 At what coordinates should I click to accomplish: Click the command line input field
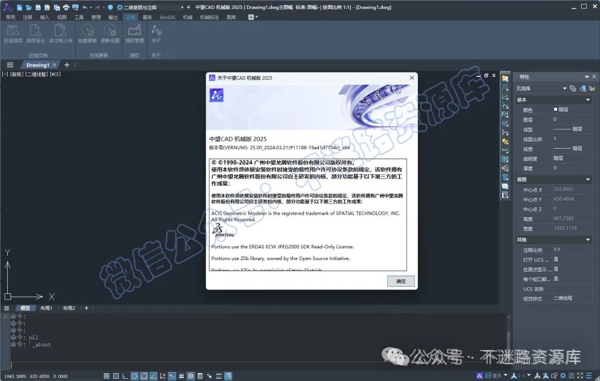[258, 365]
